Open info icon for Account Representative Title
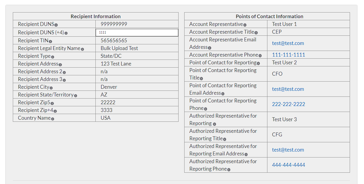This screenshot has height=184, width=364. [256, 33]
